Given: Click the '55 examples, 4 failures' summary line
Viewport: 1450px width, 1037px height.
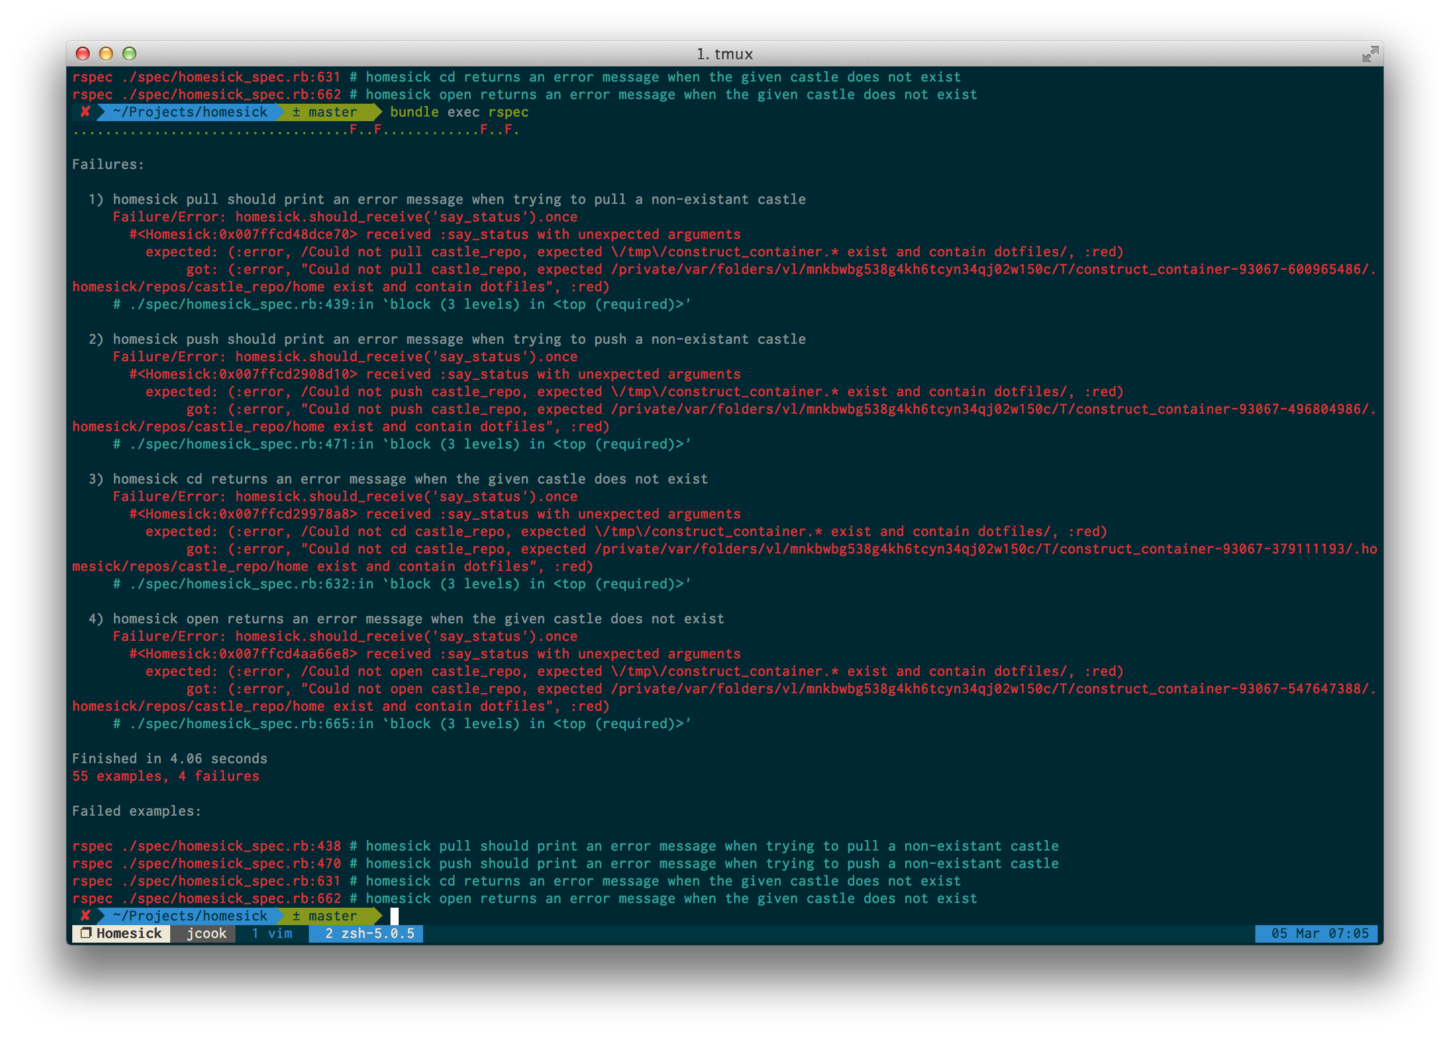Looking at the screenshot, I should coord(166,776).
